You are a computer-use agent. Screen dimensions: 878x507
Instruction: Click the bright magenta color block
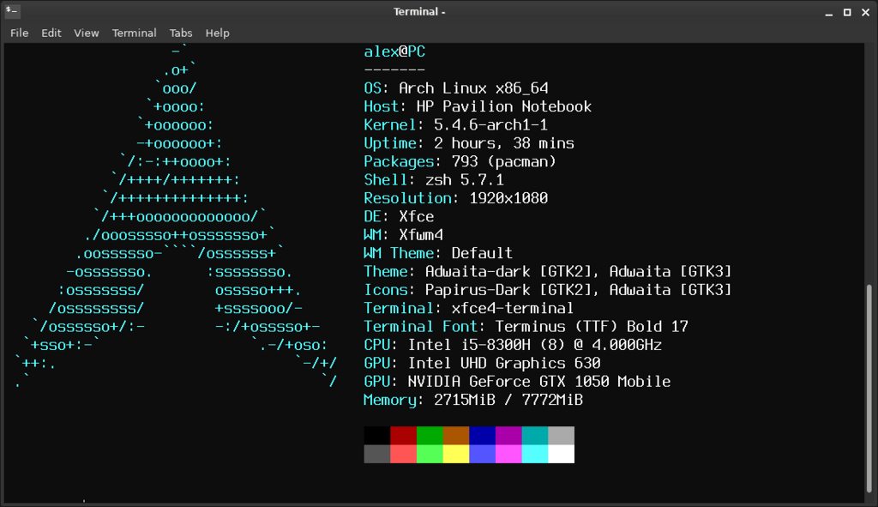pyautogui.click(x=508, y=454)
